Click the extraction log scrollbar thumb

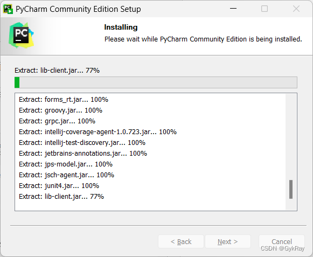[291, 189]
